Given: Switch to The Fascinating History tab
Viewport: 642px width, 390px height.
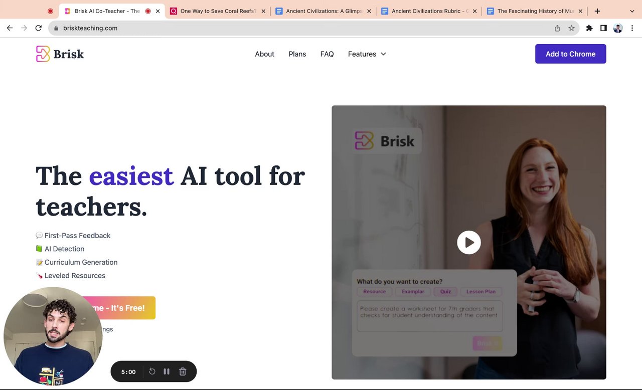Looking at the screenshot, I should click(536, 11).
